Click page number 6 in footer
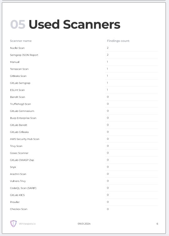Screen dimensions: 169x236 [x=157, y=224]
